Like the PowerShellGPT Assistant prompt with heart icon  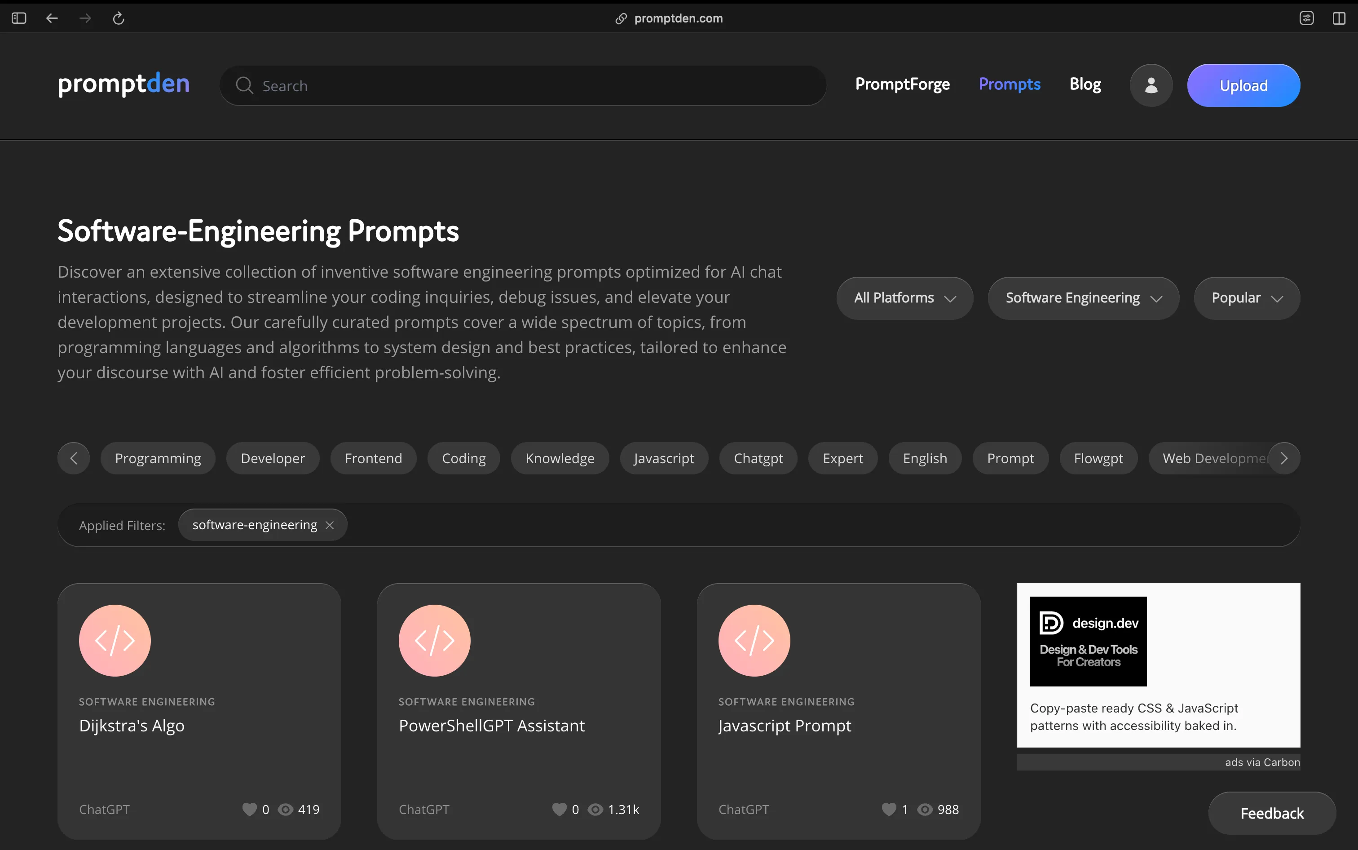pos(559,809)
